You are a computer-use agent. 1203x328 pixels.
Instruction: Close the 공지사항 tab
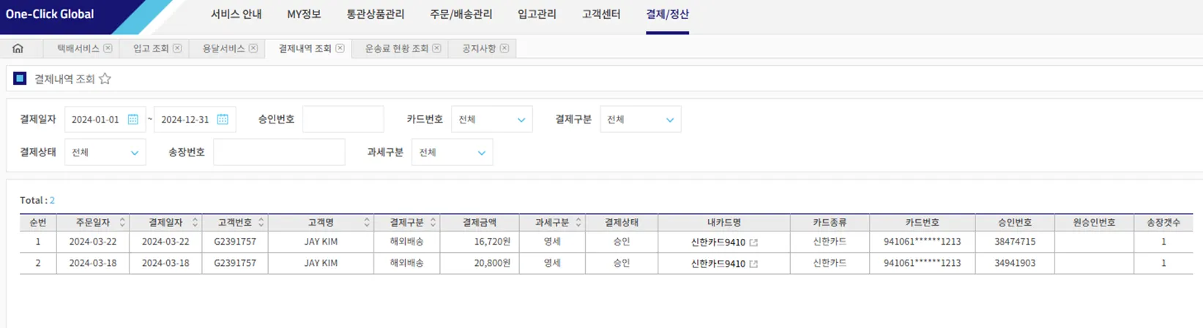tap(504, 48)
